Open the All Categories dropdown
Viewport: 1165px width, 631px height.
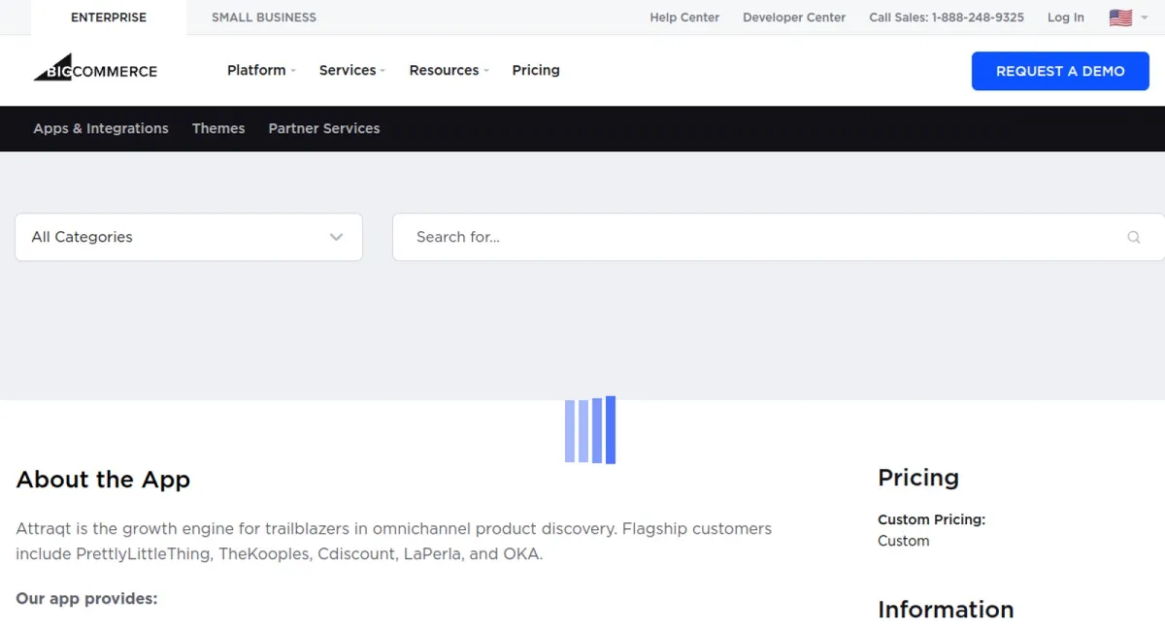click(188, 237)
